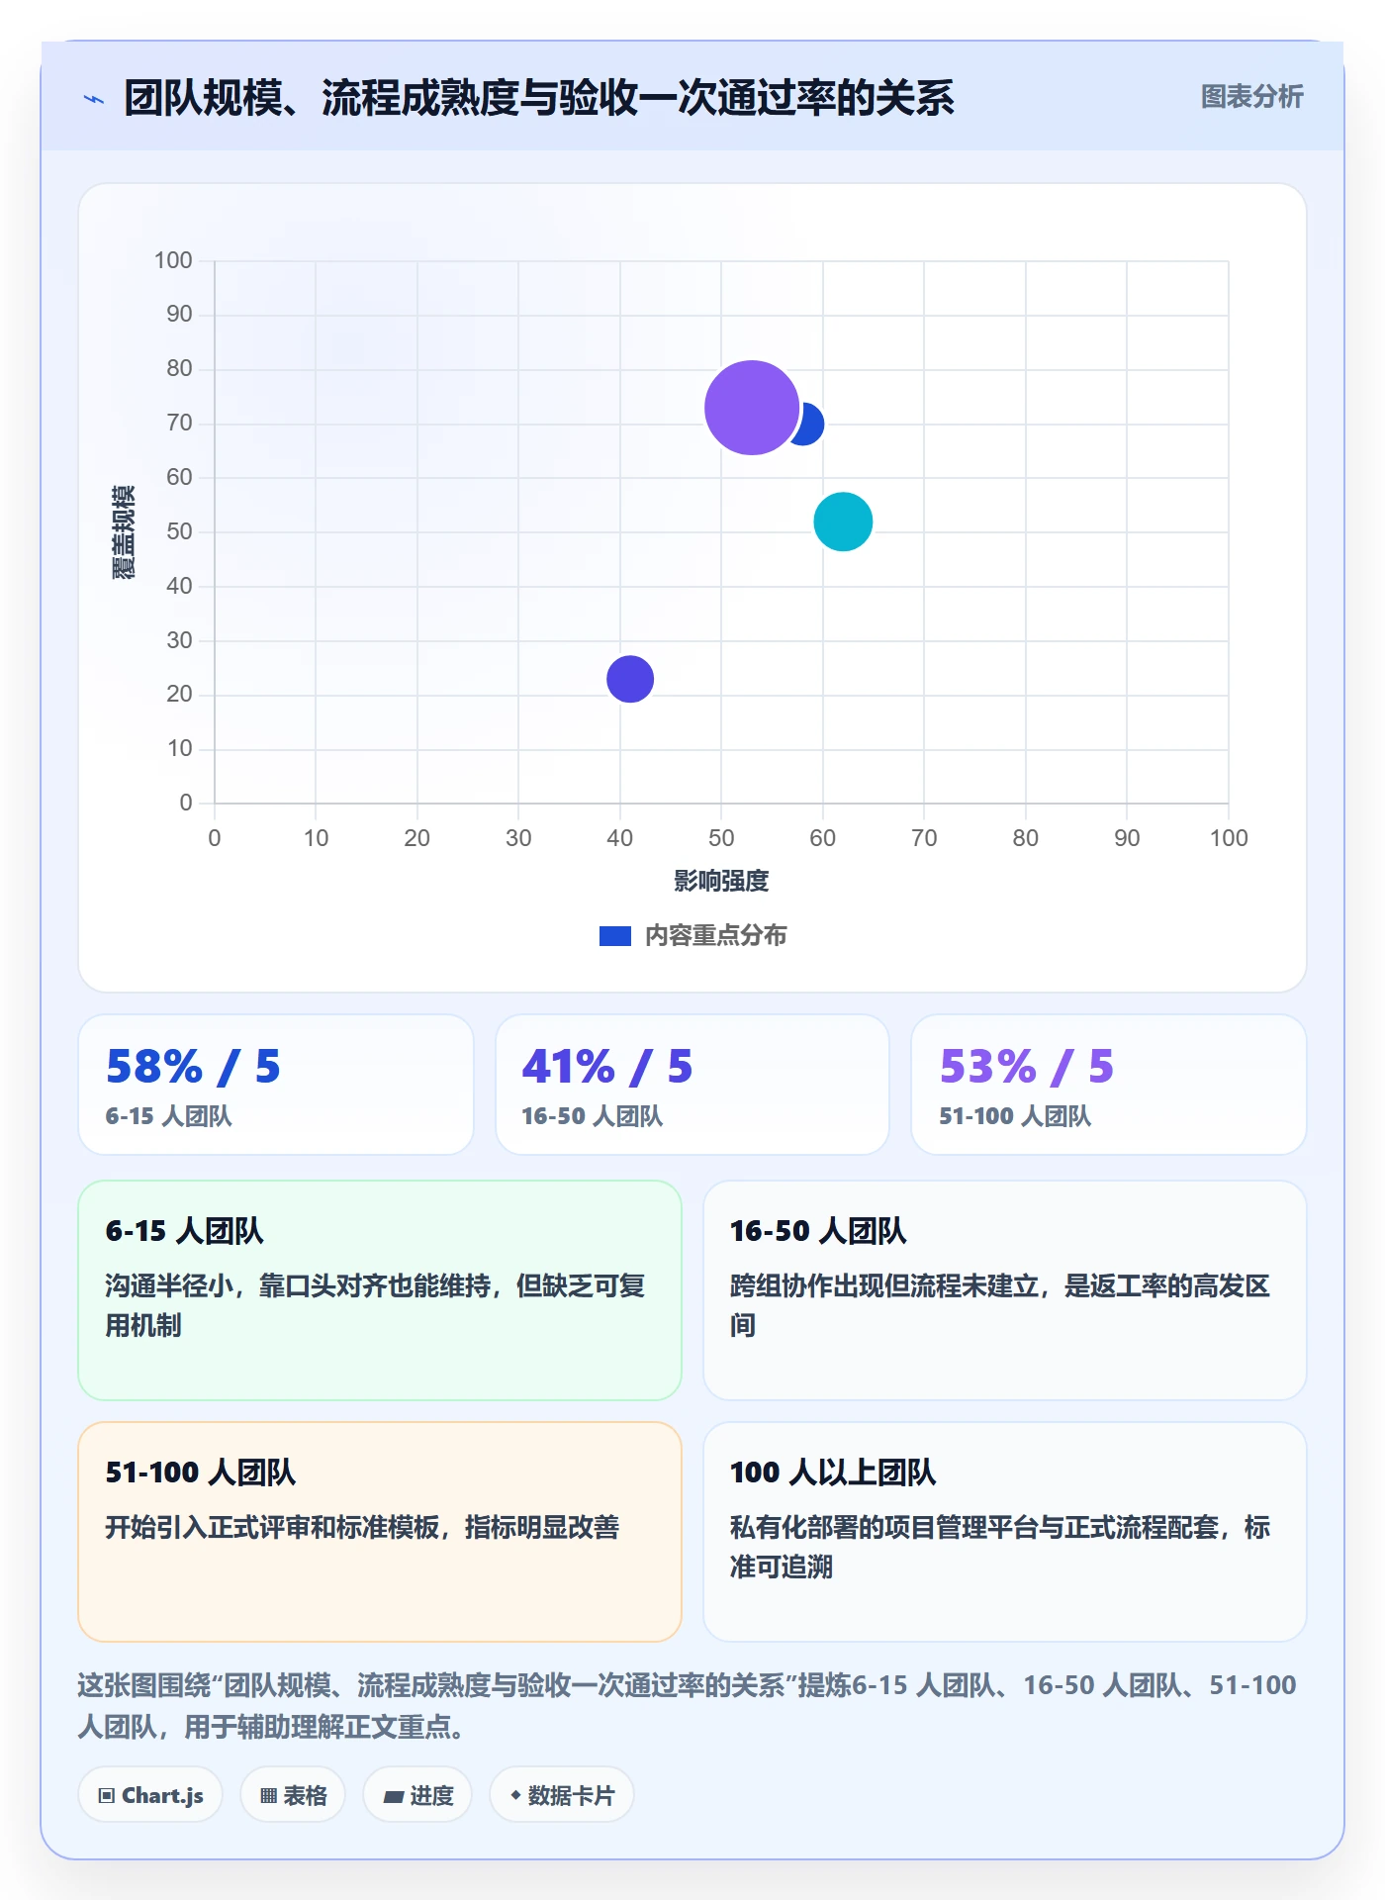Screen dimensions: 1385x1900
Task: Open the 16-50 人团队 description card
Action: 1005,1290
